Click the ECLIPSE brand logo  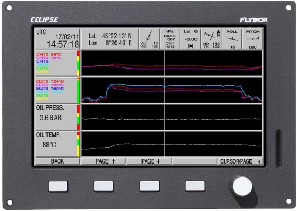44,19
